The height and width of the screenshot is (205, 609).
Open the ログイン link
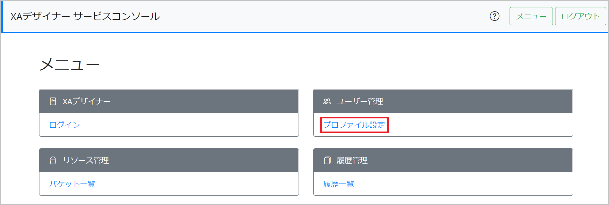(x=64, y=125)
